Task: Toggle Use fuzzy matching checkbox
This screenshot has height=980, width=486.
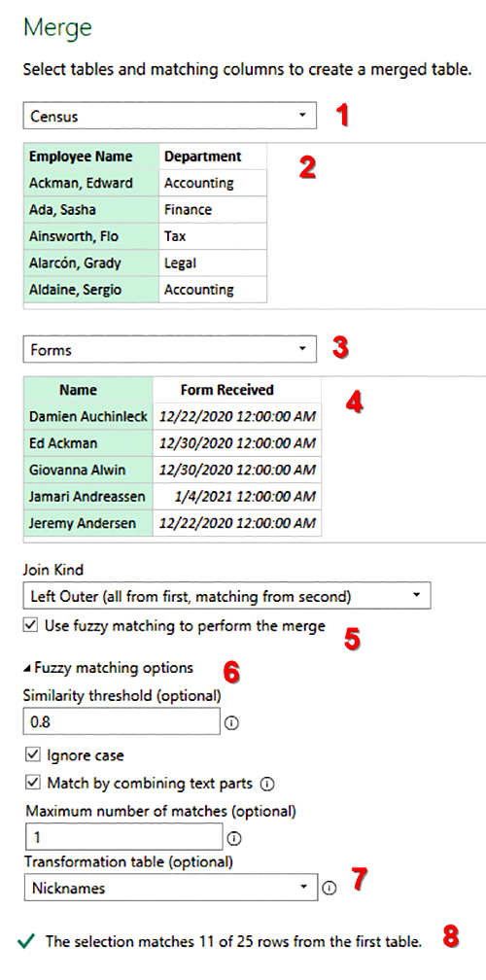Action: coord(30,625)
